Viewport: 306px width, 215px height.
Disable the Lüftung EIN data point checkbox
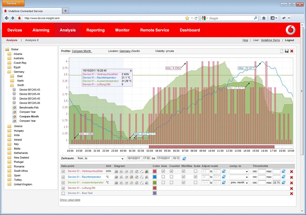[63, 188]
